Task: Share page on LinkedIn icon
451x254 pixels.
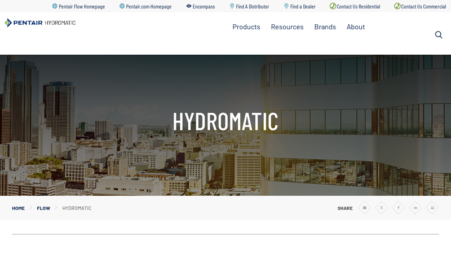Action: 415,208
